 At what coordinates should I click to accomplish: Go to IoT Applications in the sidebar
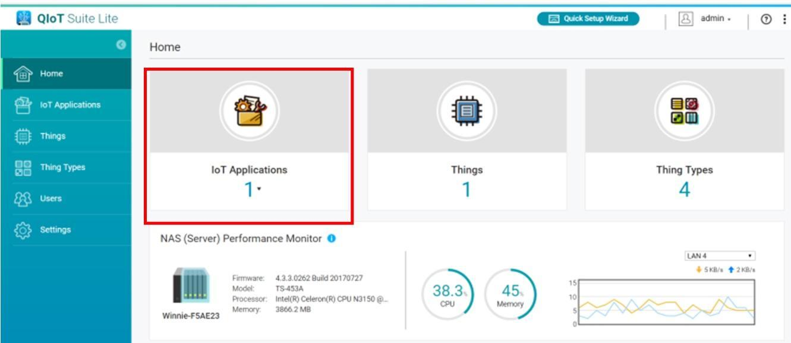70,105
